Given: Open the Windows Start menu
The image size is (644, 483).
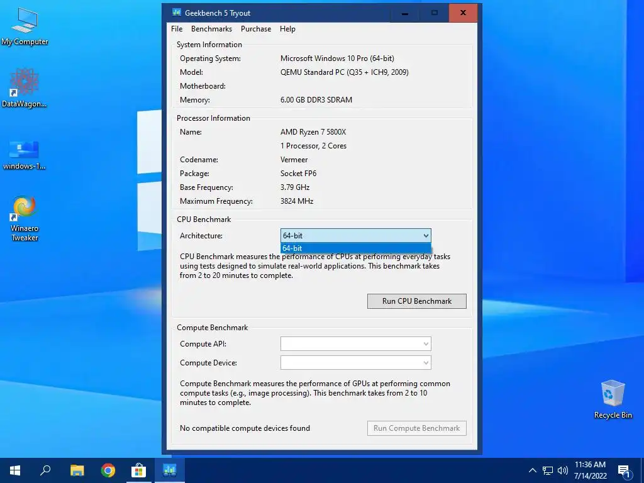Looking at the screenshot, I should pos(15,470).
